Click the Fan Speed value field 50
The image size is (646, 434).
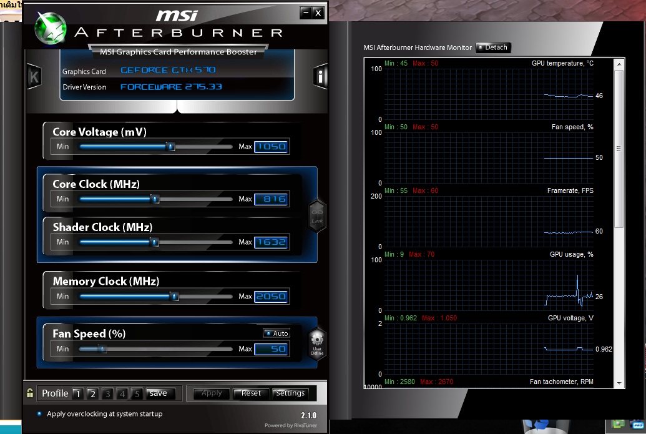pyautogui.click(x=271, y=350)
